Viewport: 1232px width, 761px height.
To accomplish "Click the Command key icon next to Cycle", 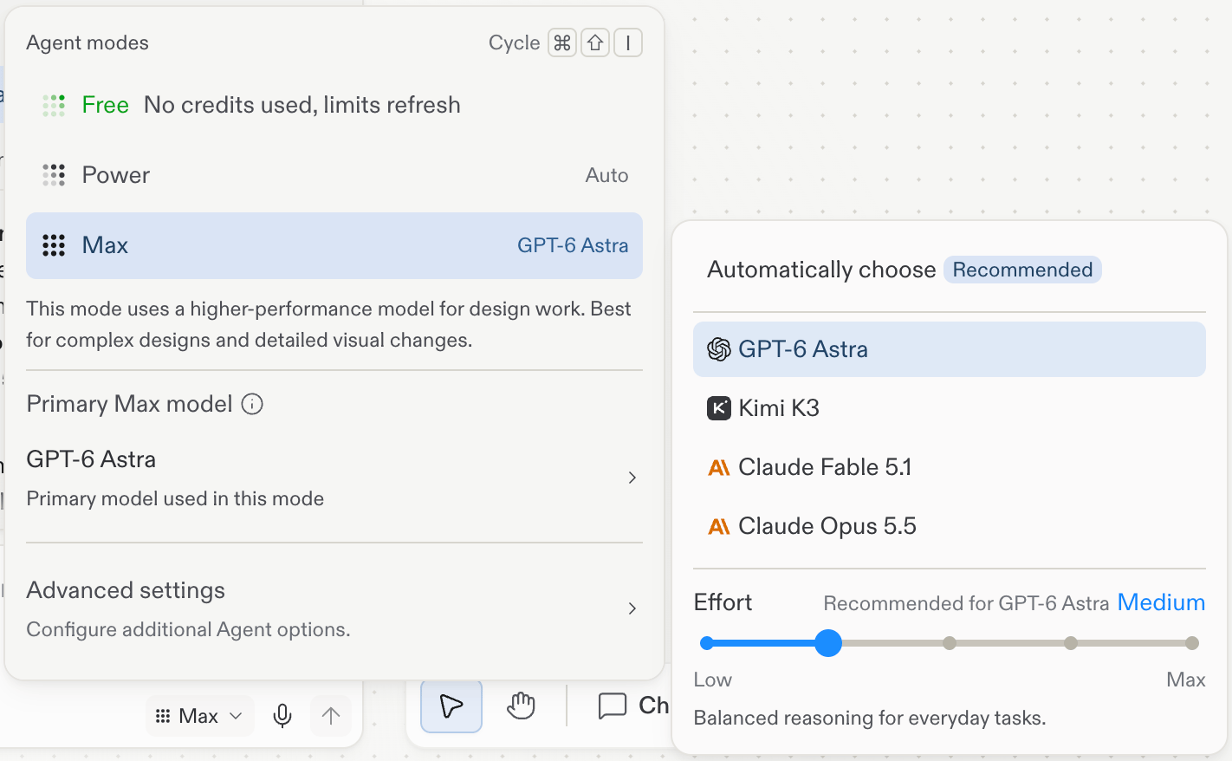I will point(562,42).
